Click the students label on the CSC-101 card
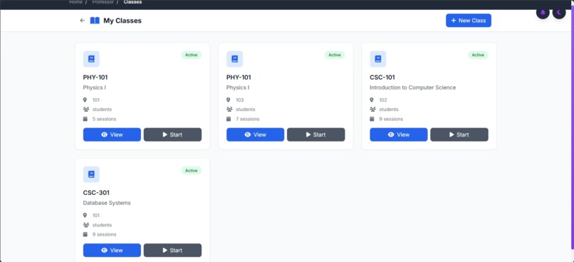574x262 pixels. click(389, 110)
